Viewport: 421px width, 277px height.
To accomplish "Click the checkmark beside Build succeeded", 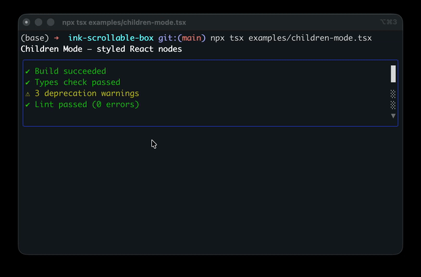I will [28, 72].
